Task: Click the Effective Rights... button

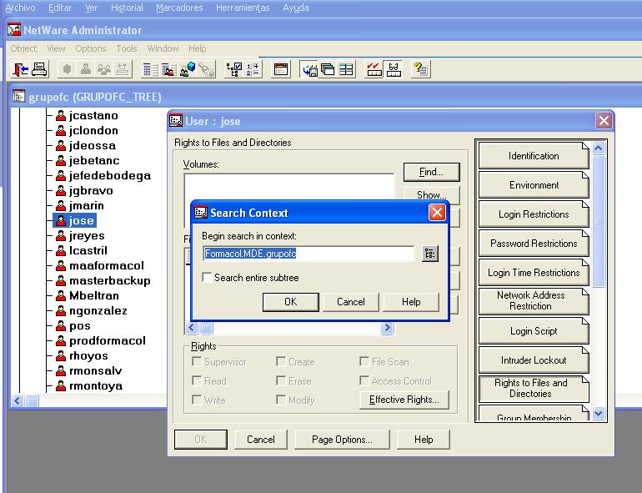Action: pos(404,400)
